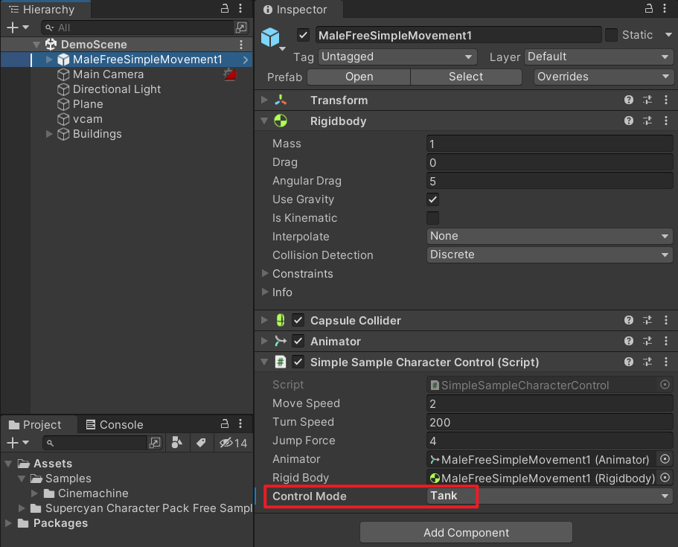Click the blue cube GameObject icon
The image size is (678, 547).
[270, 36]
